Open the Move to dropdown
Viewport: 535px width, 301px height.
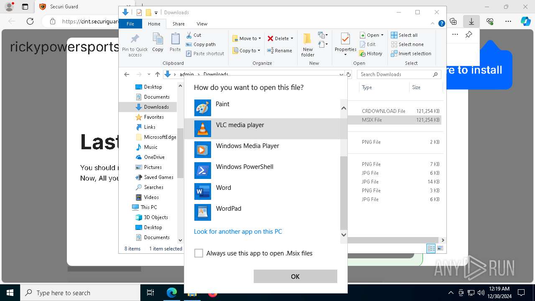247,38
